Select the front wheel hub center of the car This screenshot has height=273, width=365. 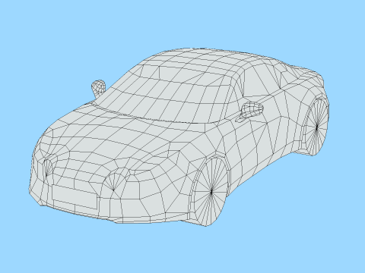pos(211,192)
